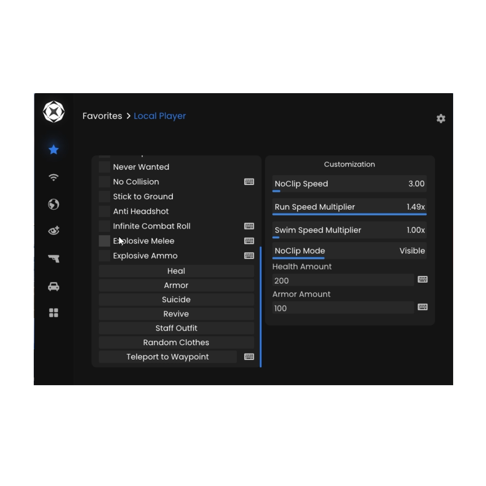This screenshot has width=486, height=486.
Task: Click the Favorites breadcrumb link
Action: pos(102,116)
